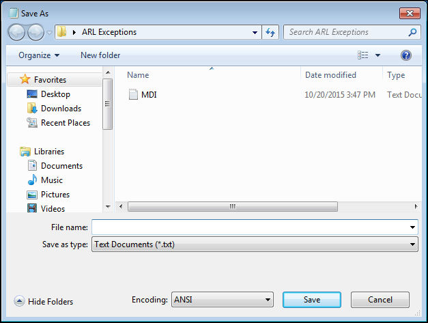Click the Libraries folder icon

pos(25,152)
